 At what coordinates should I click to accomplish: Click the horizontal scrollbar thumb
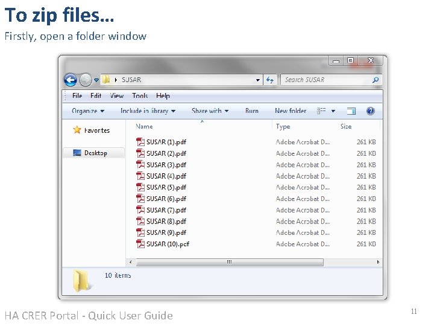click(230, 262)
